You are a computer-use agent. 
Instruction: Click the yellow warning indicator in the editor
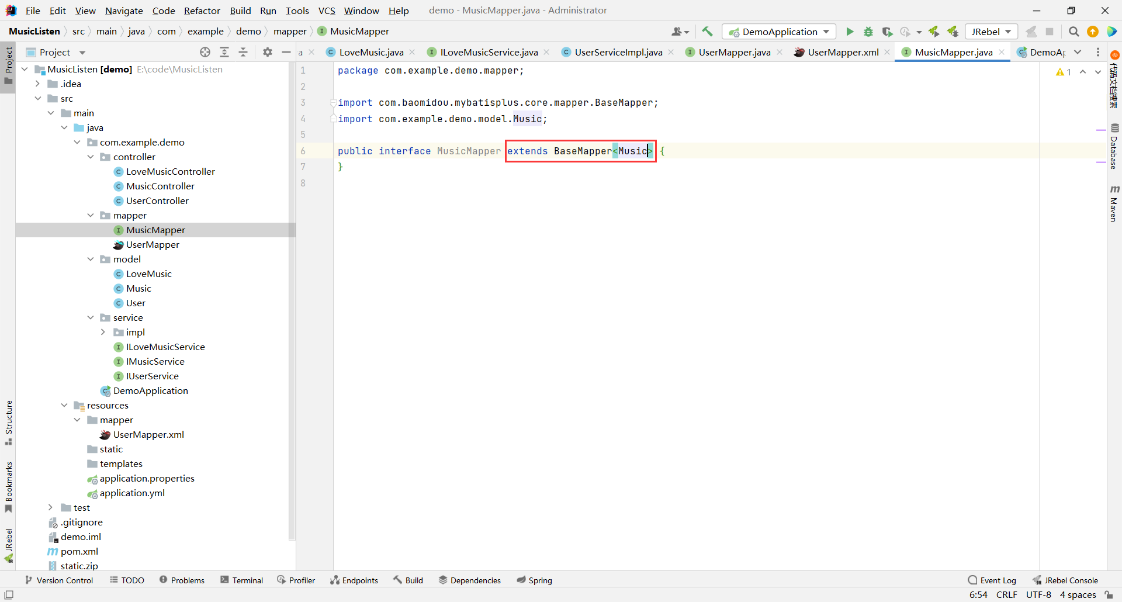(x=1063, y=72)
